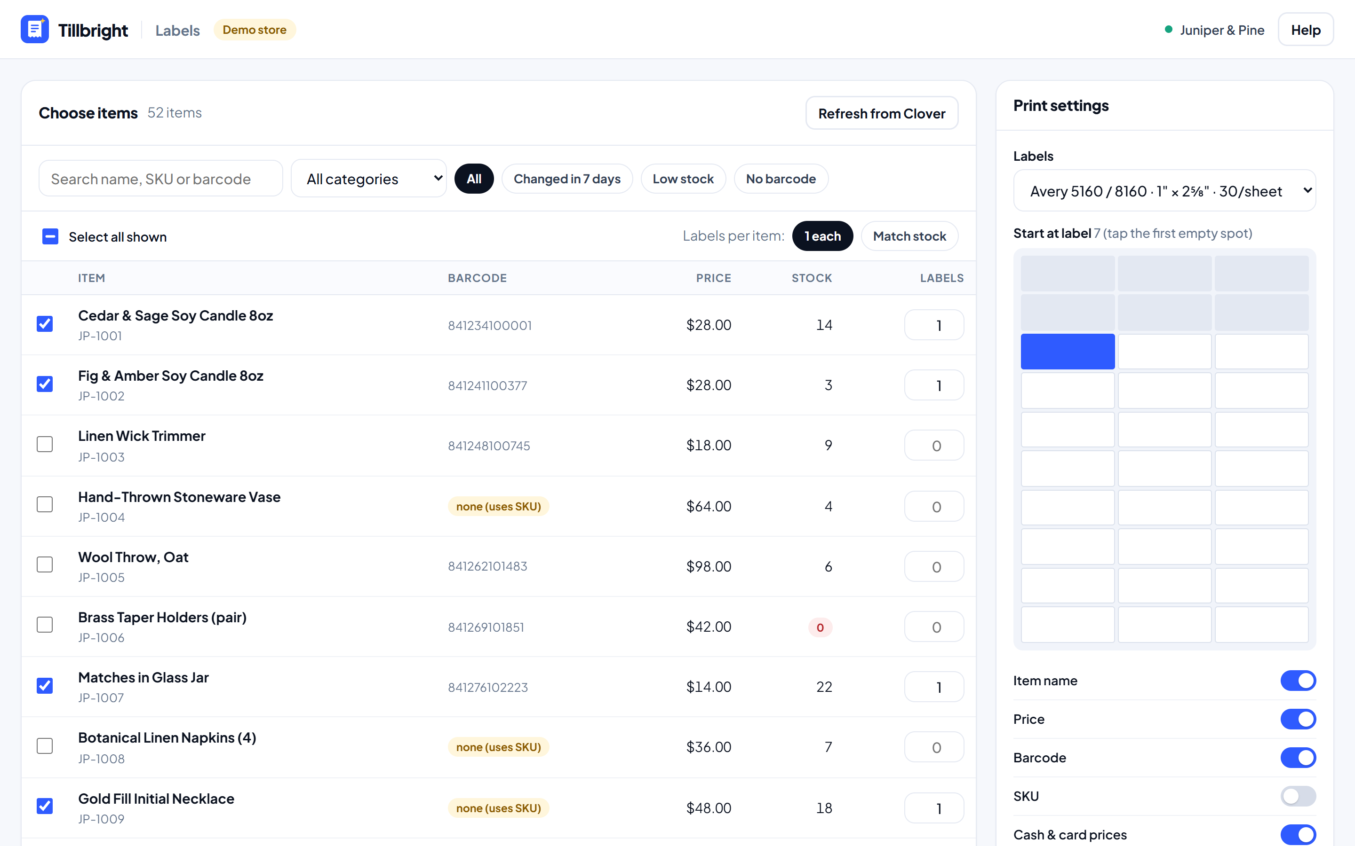Click the Tillbright logo icon
This screenshot has width=1355, height=846.
(35, 29)
